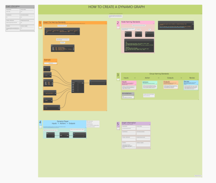Click the gray Graph Information group title
This screenshot has width=216, height=183.
13,6
